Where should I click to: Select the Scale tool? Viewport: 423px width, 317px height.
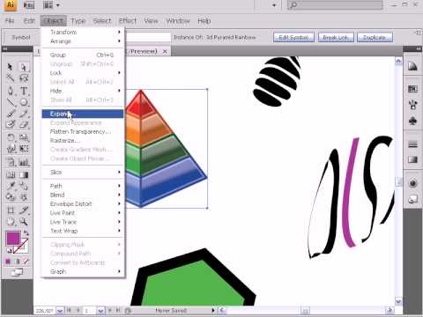coord(24,137)
